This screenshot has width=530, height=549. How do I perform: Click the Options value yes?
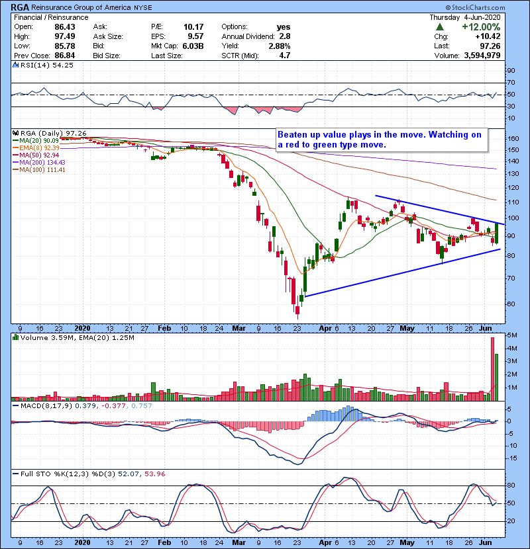(x=284, y=27)
